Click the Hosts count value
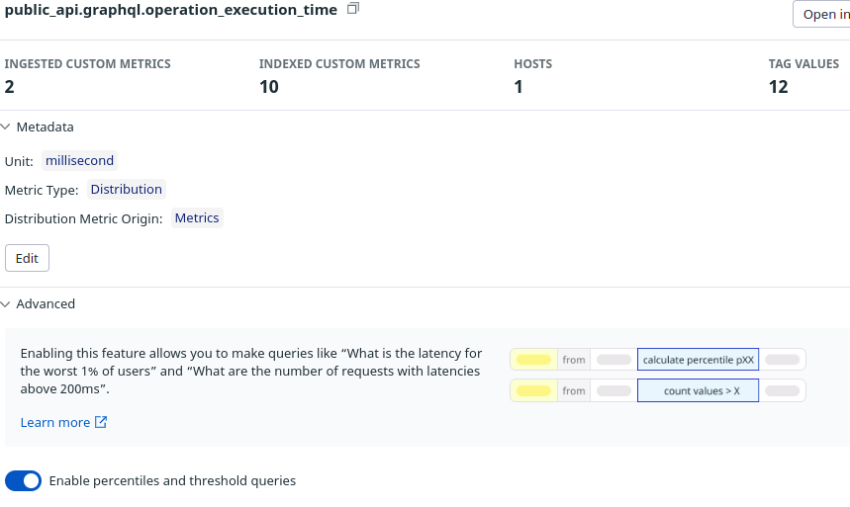Viewport: 850px width, 507px height. 518,87
